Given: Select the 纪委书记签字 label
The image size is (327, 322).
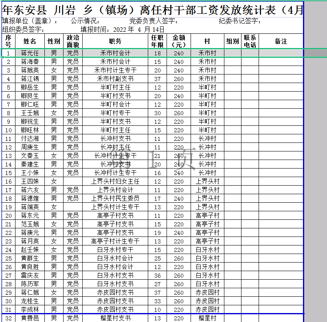Looking at the screenshot, I should (x=239, y=21).
